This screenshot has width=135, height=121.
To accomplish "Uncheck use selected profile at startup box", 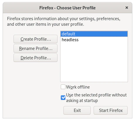I will [x=63, y=98].
